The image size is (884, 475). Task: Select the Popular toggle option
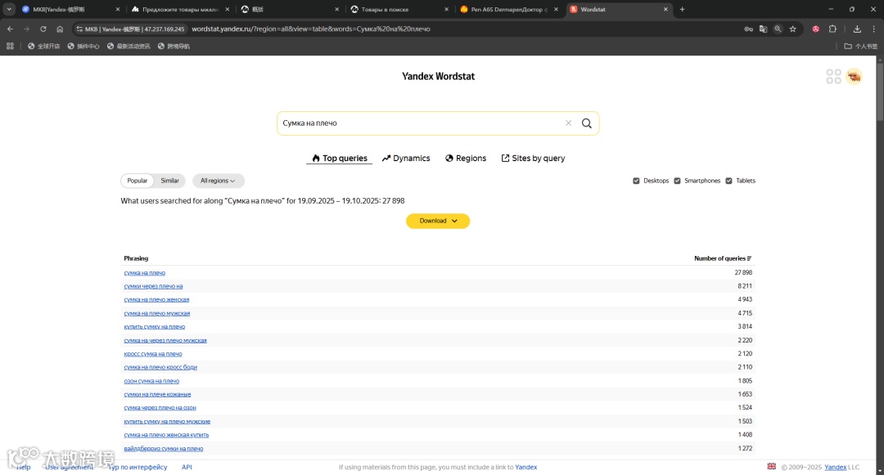pos(137,181)
